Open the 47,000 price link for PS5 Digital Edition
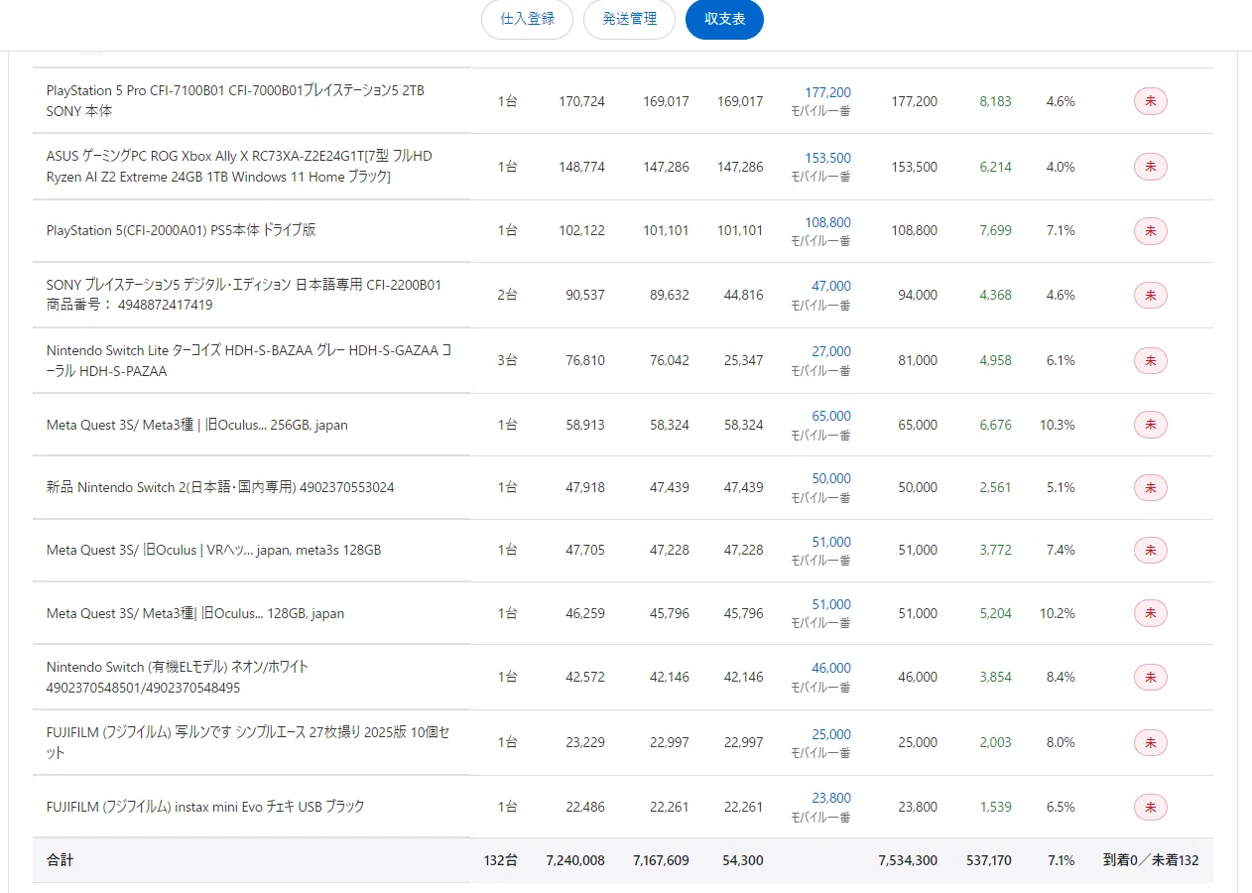 pyautogui.click(x=831, y=286)
